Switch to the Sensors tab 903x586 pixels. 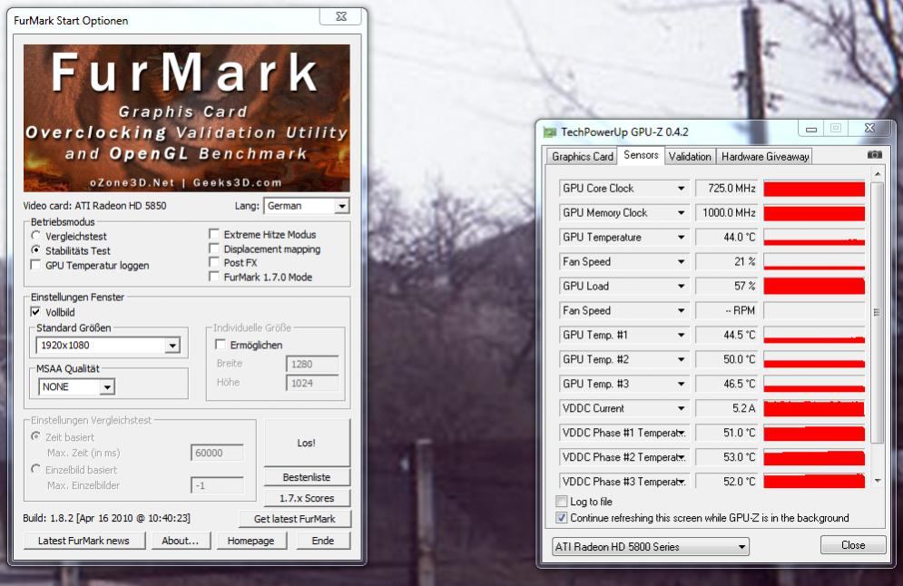(641, 155)
